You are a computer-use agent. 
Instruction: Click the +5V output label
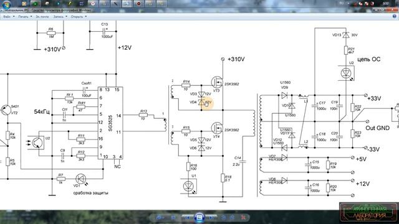361,159
